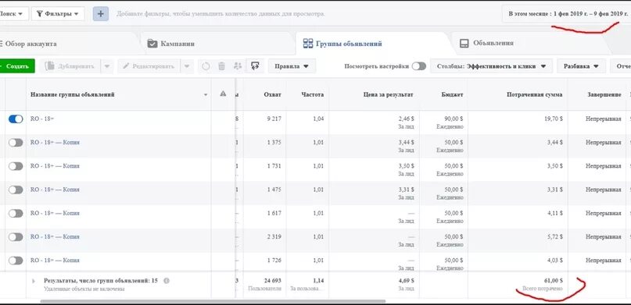Click the 61,00 $ total spent value
This screenshot has height=305, width=631.
553,281
